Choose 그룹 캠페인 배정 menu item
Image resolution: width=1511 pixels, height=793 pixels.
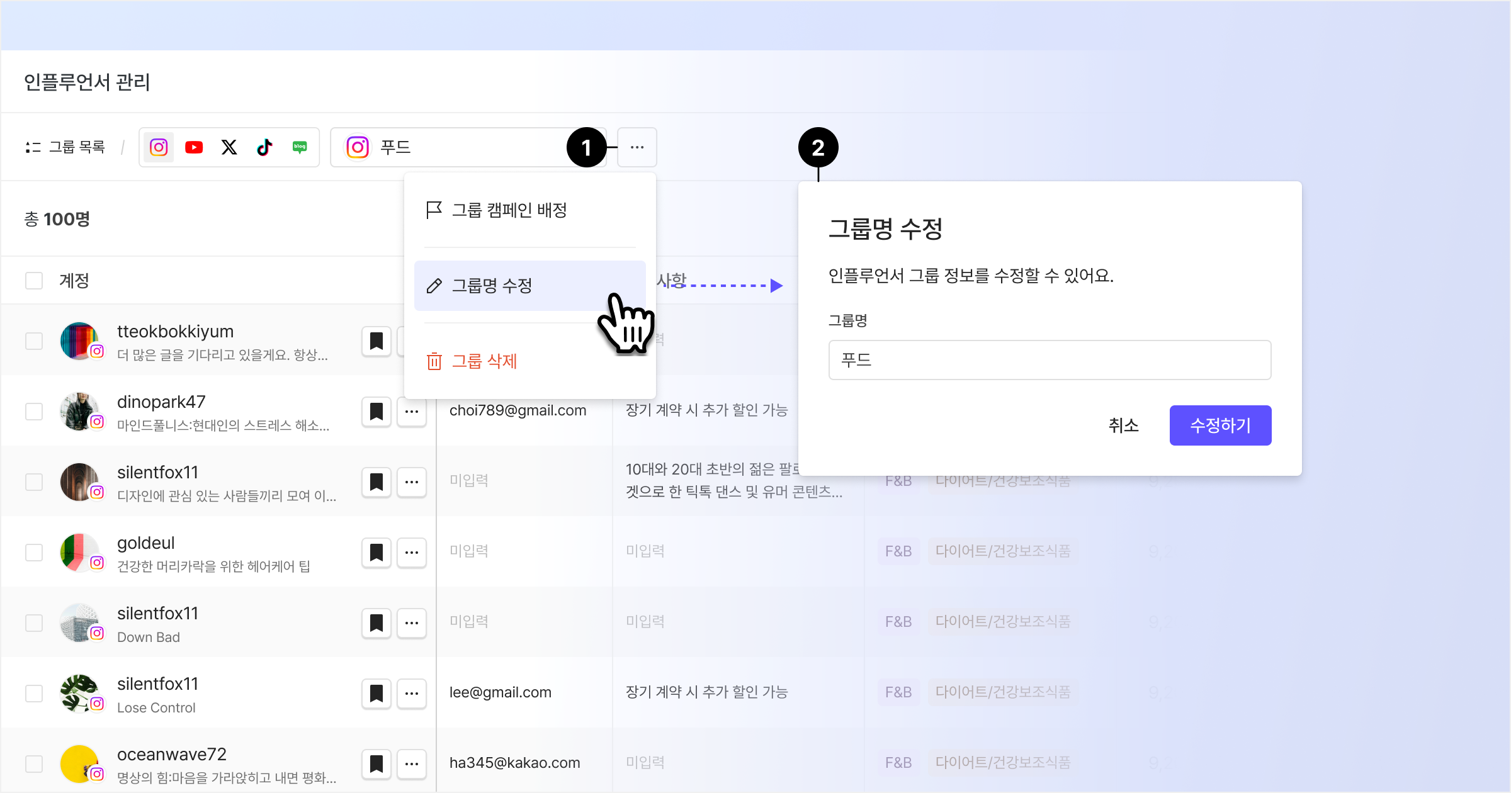pos(509,210)
